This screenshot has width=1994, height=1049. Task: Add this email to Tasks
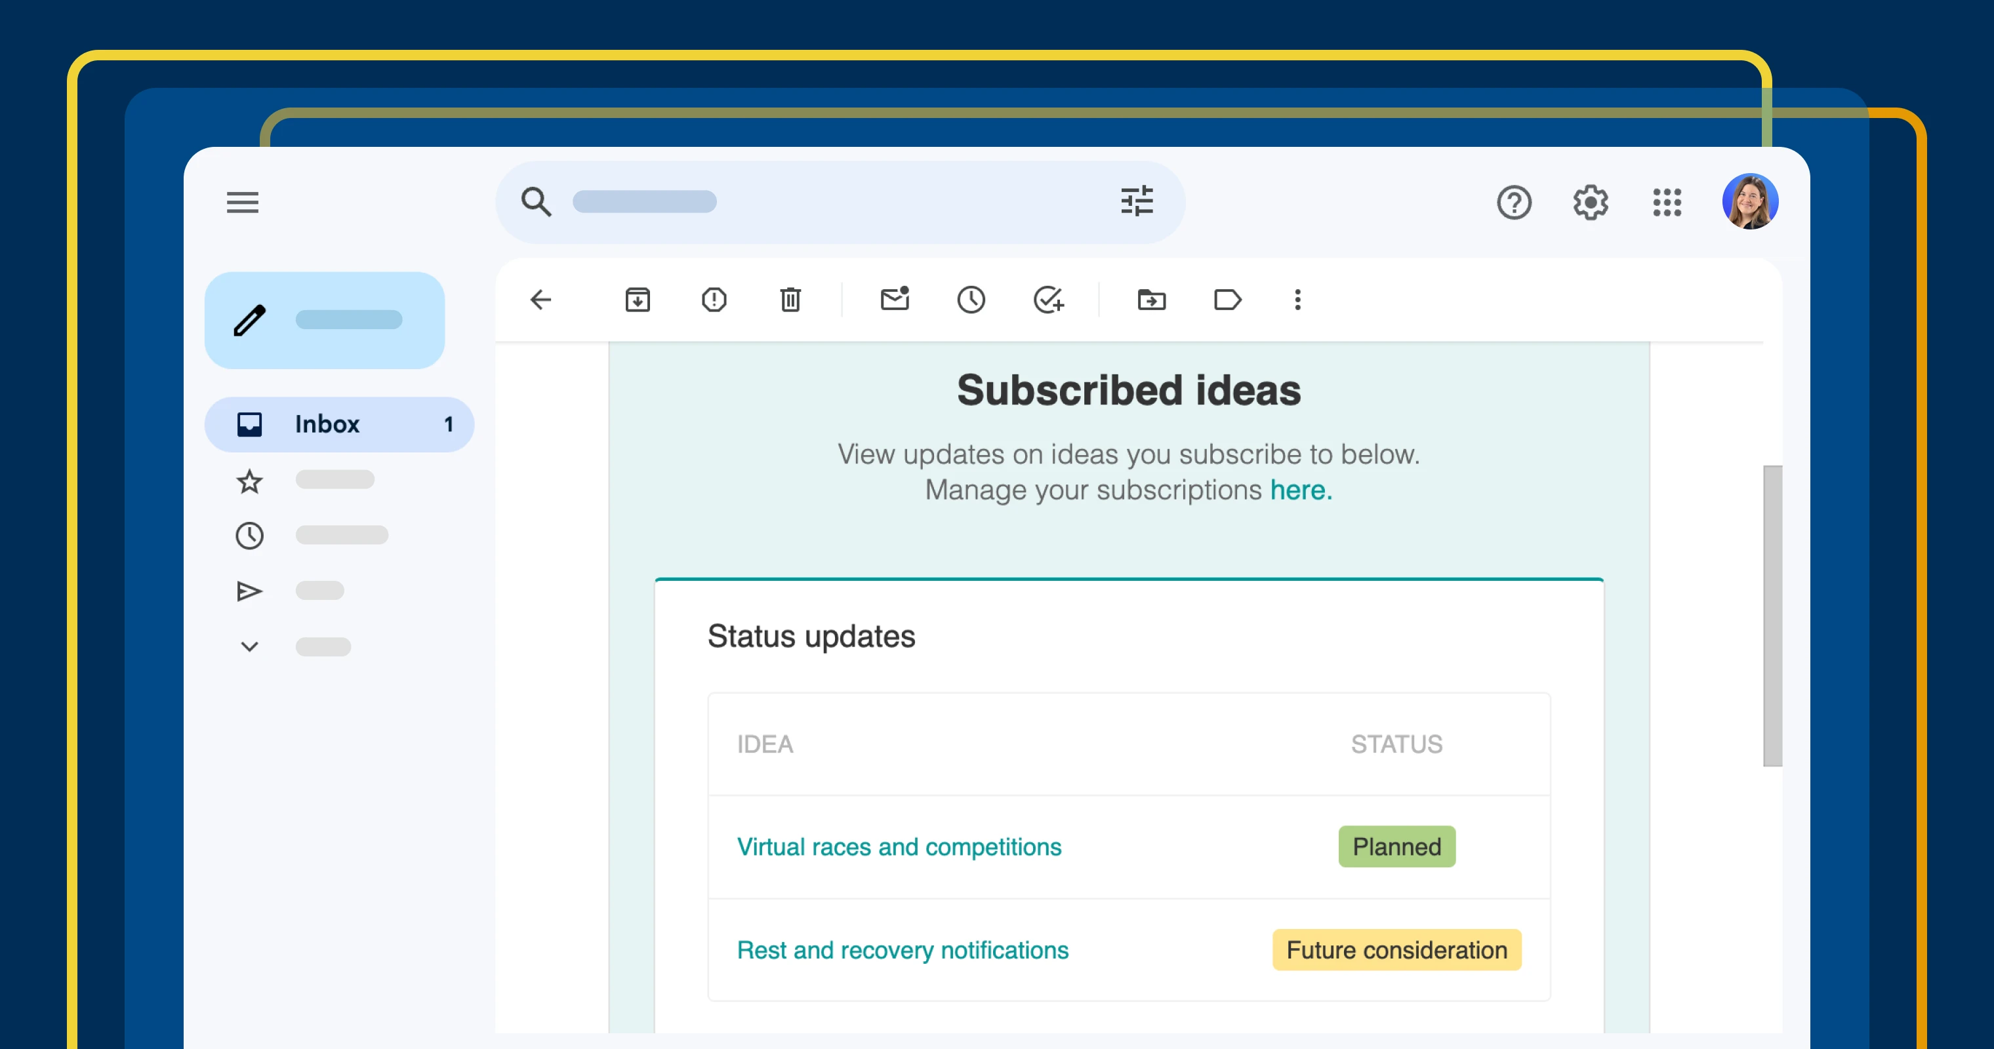pos(1048,300)
